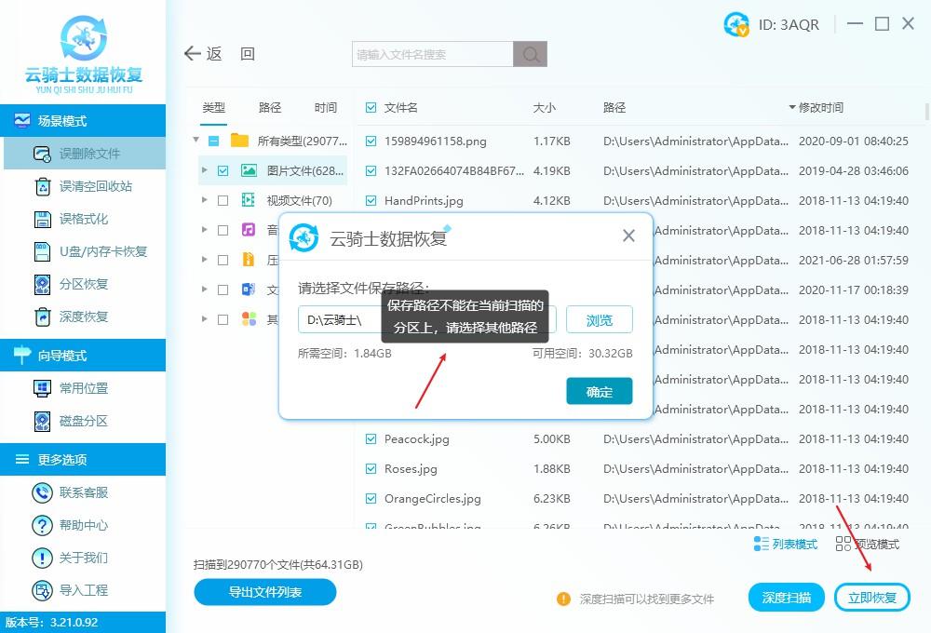Sort by 修改时间 column arrow

tap(792, 107)
